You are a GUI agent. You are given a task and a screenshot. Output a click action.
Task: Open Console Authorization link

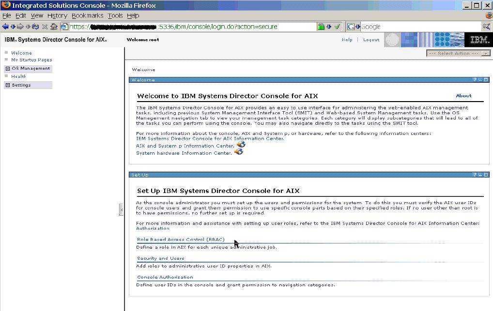(x=165, y=277)
